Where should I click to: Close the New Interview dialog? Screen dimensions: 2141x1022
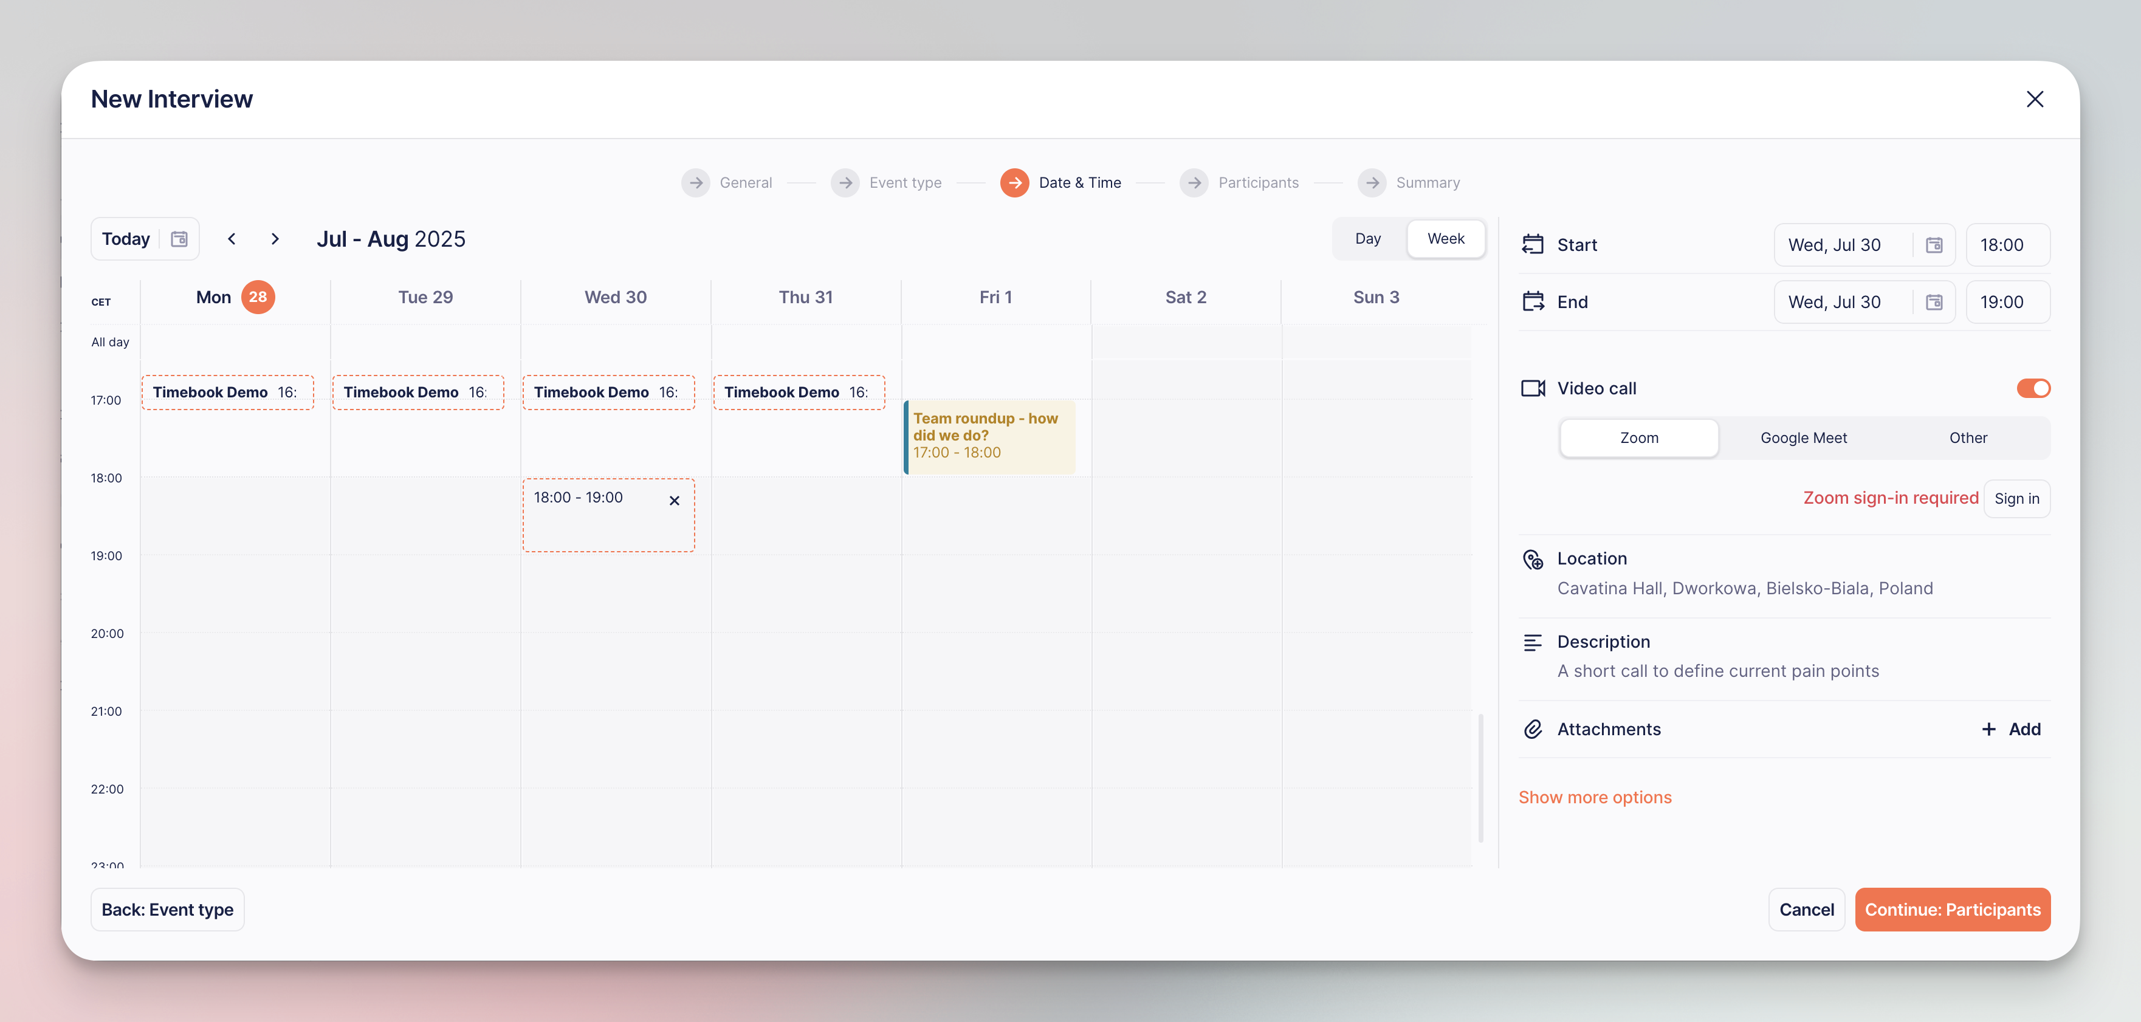tap(2034, 99)
